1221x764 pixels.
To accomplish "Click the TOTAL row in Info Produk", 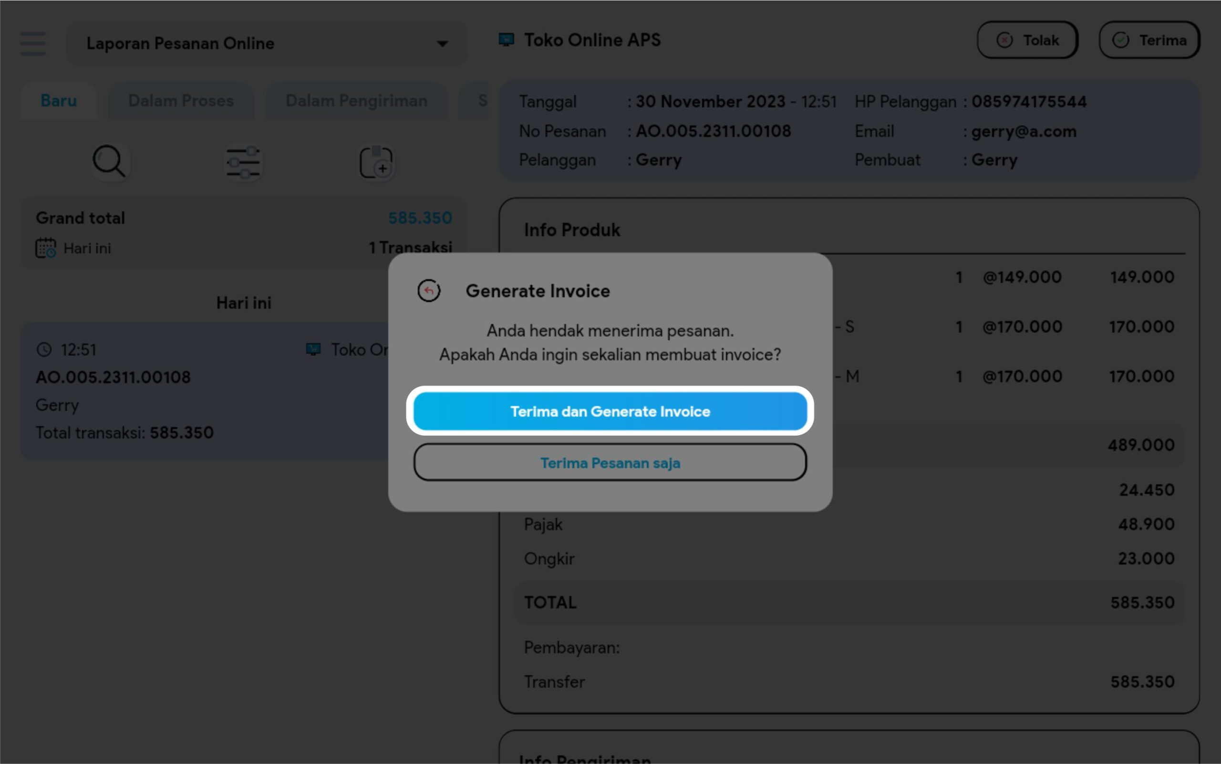I will (848, 602).
